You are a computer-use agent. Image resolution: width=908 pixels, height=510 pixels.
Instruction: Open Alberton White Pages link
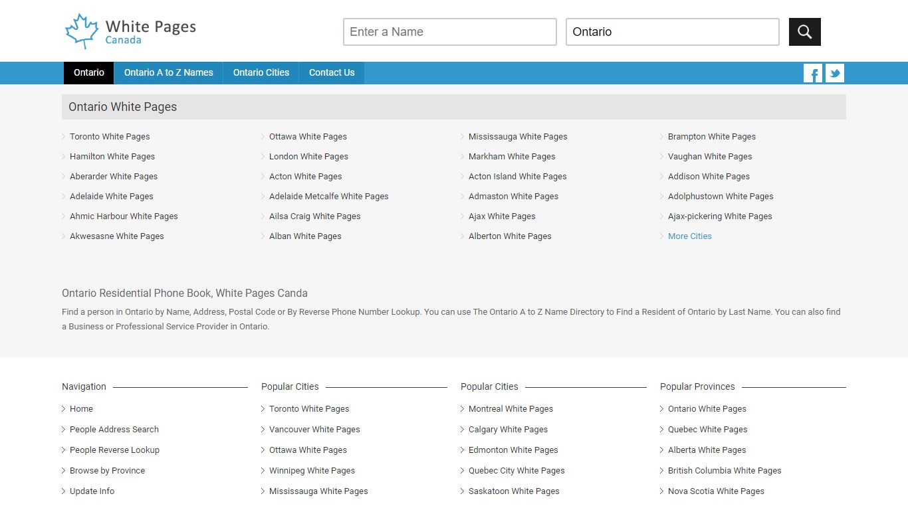coord(510,236)
